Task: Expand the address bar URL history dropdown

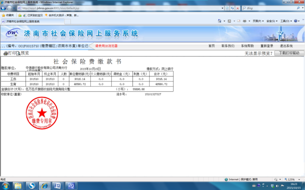Action: [222, 8]
